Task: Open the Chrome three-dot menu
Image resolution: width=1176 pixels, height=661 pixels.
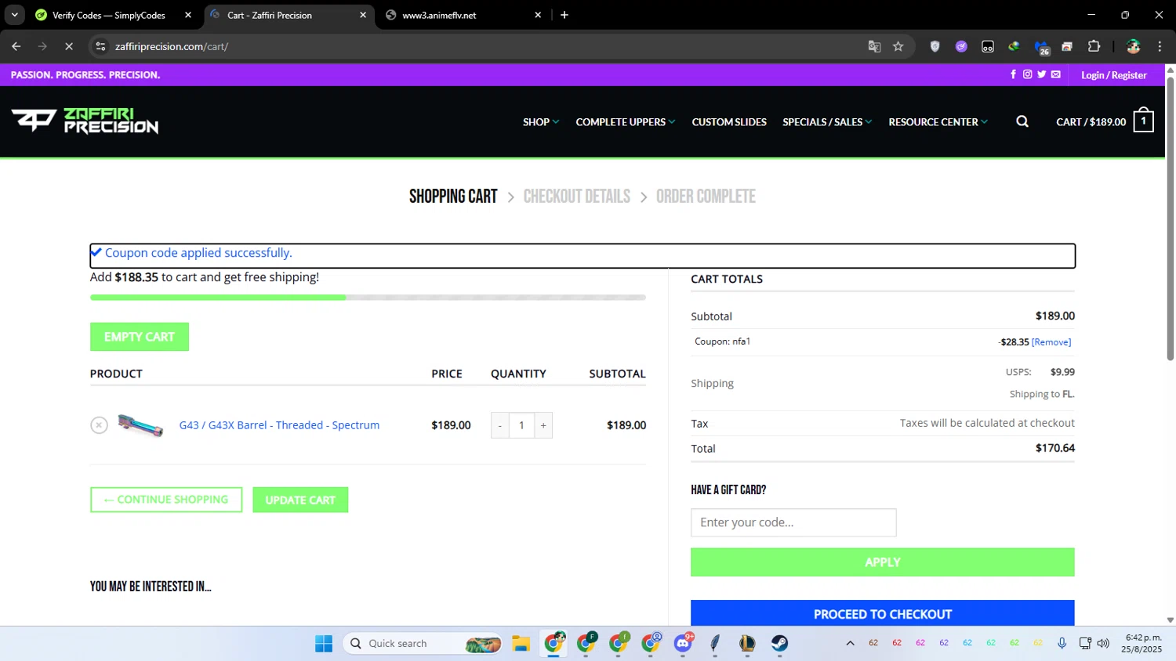Action: pyautogui.click(x=1160, y=46)
